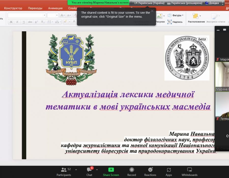Image resolution: width=229 pixels, height=178 pixels.
Task: Expand the arrow next to Participants
Action: click(x=76, y=170)
